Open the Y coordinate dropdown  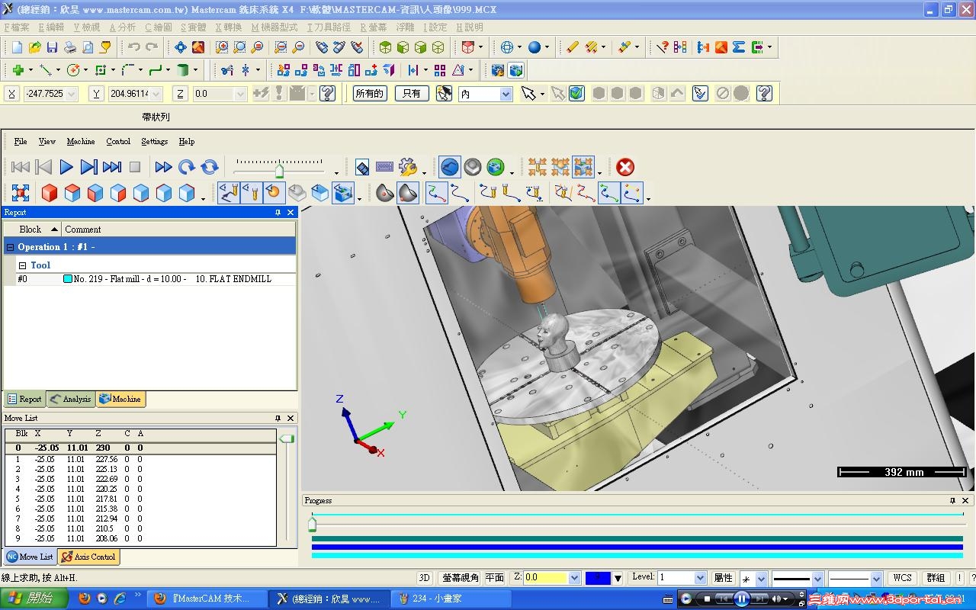coord(156,94)
